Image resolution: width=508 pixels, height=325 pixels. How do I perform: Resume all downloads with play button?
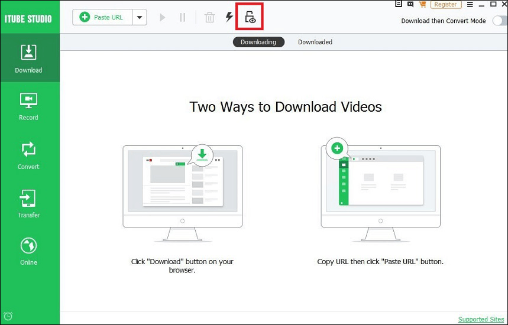(x=162, y=18)
